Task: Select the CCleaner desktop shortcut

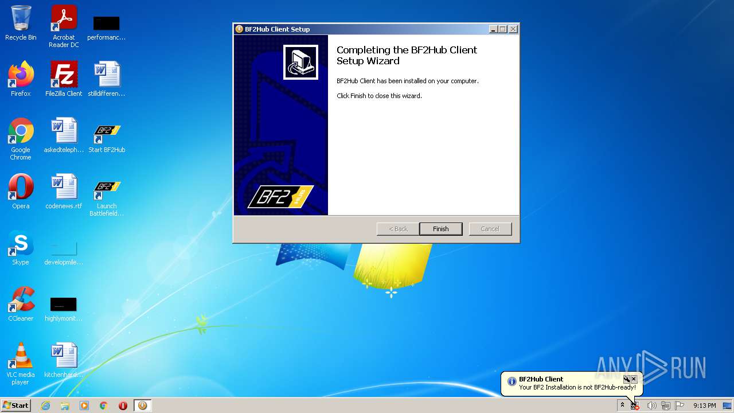Action: [x=21, y=304]
